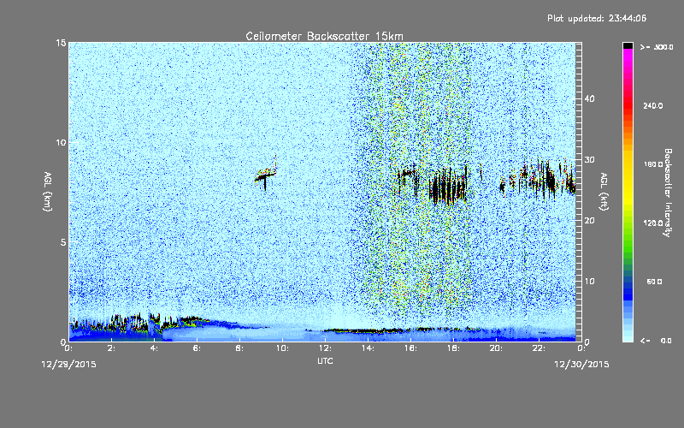Click the colorbar tick label 180.0
This screenshot has width=684, height=428.
point(653,164)
